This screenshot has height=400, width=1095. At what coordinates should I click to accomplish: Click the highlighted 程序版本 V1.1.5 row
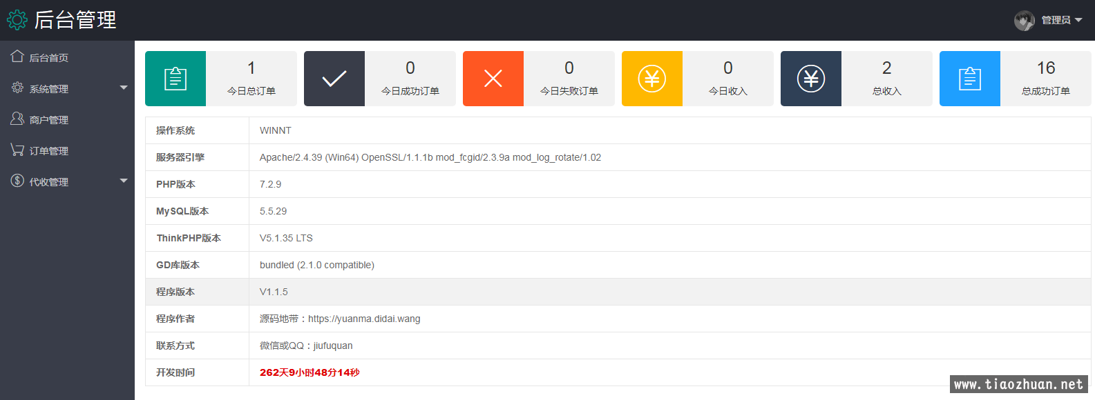coord(618,292)
